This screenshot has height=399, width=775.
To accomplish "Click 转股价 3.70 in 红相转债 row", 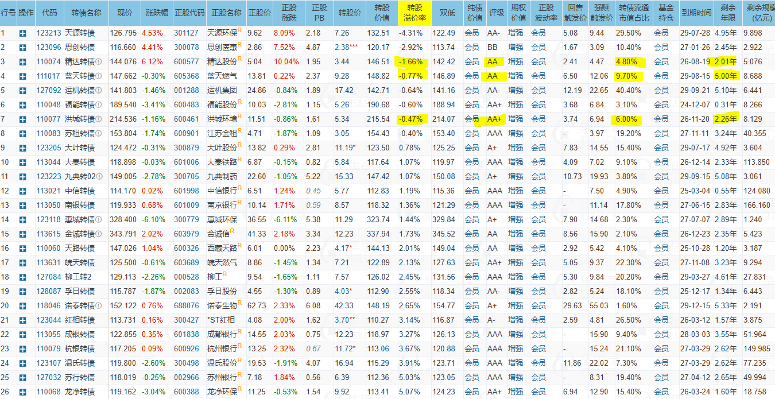I will click(346, 320).
